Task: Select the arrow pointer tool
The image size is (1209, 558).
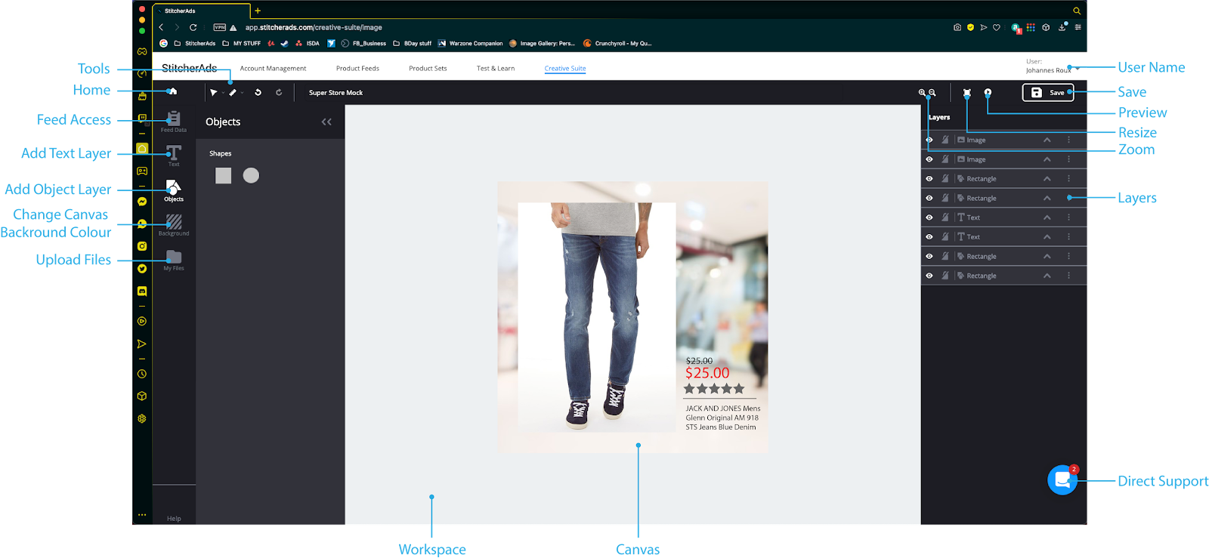Action: coord(214,93)
